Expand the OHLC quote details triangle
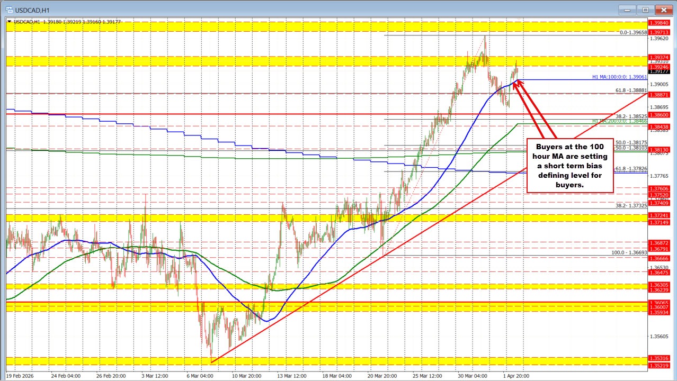This screenshot has width=677, height=381. pyautogui.click(x=10, y=22)
